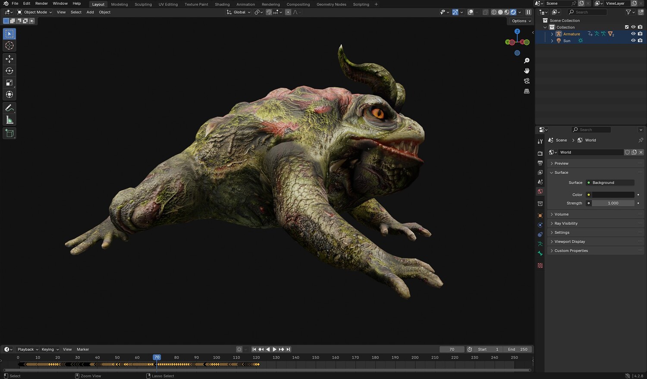Select the Move tool in toolbar
647x379 pixels.
(x=9, y=59)
